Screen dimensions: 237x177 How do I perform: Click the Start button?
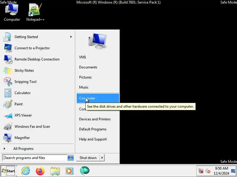9,171
